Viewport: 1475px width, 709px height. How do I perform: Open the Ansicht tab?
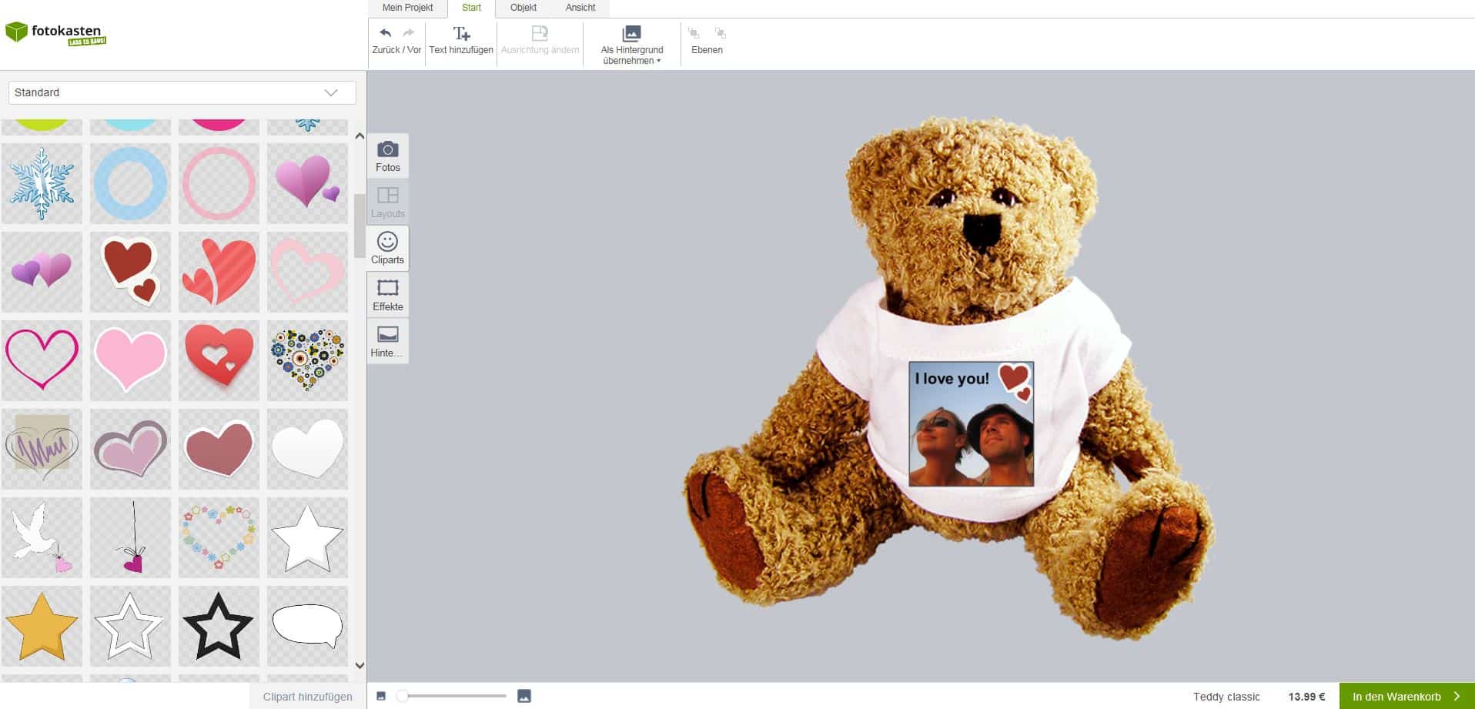coord(580,8)
